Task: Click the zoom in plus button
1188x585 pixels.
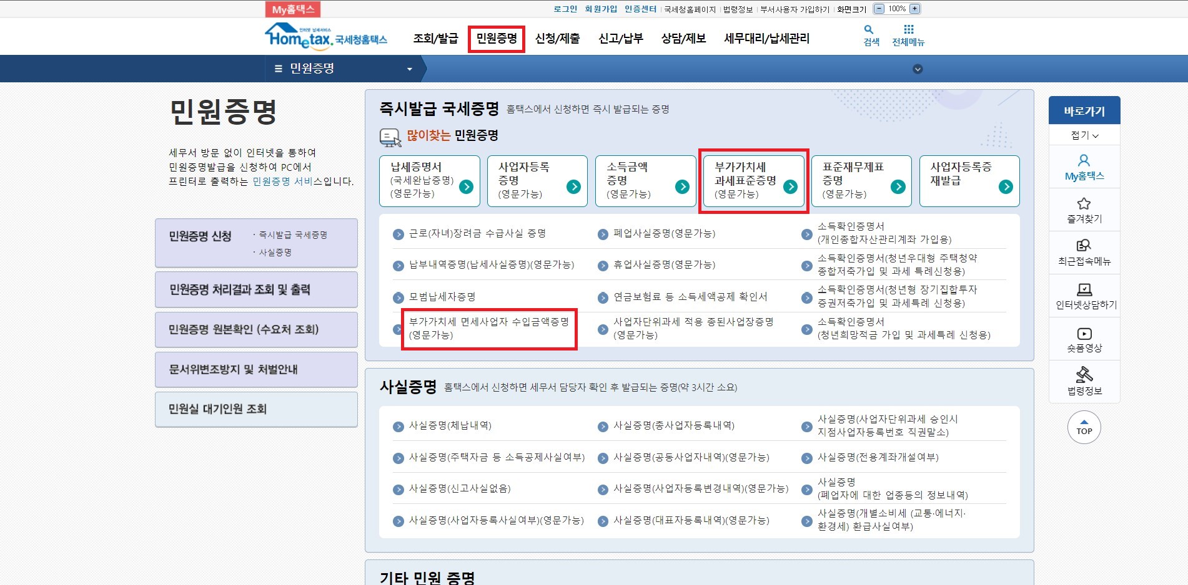Action: pos(914,9)
